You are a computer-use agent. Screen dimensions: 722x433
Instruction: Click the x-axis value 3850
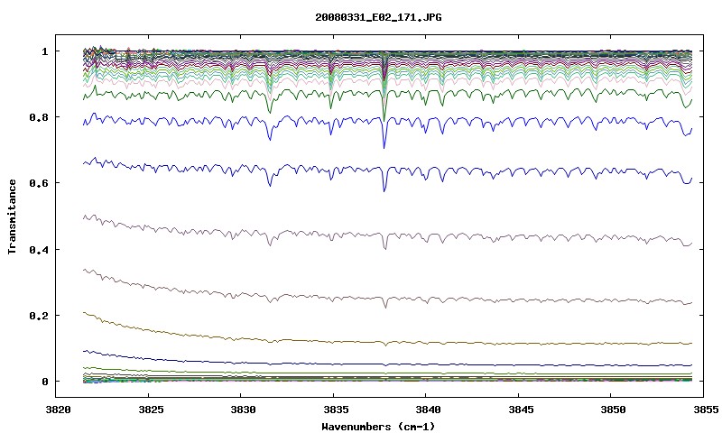point(614,410)
